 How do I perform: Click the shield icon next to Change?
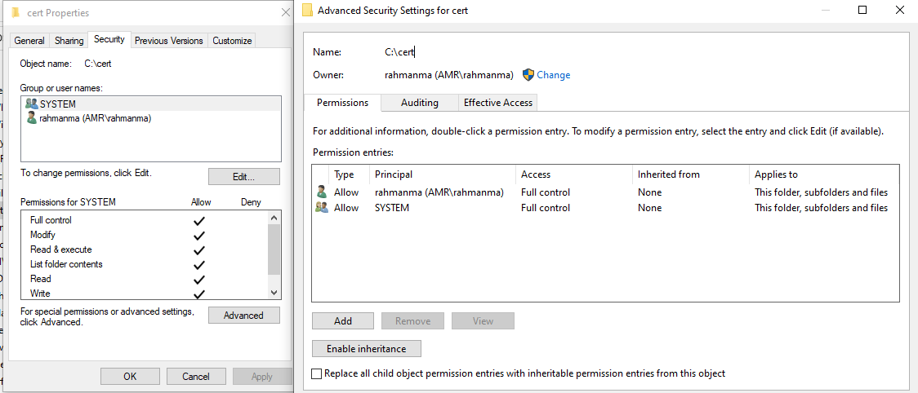pos(528,75)
